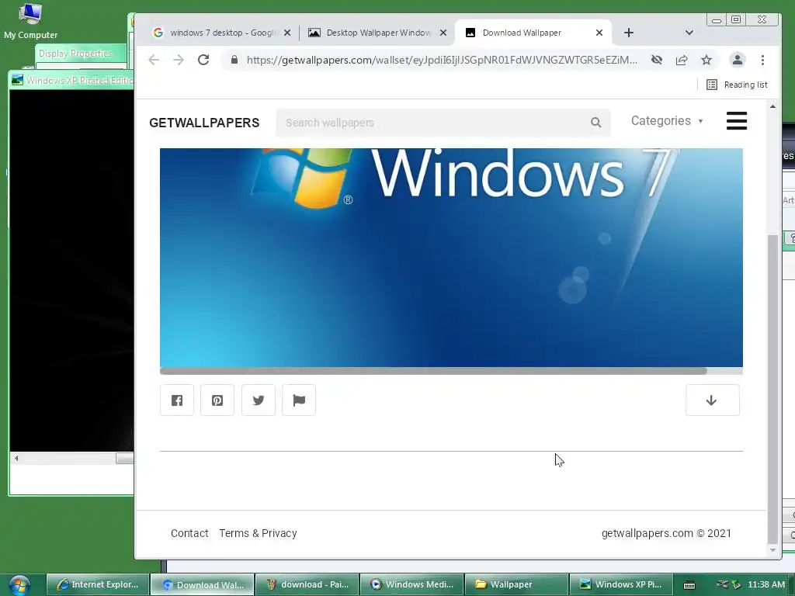This screenshot has height=596, width=795.
Task: Switch to Windows Media Player taskbar item
Action: pyautogui.click(x=411, y=584)
